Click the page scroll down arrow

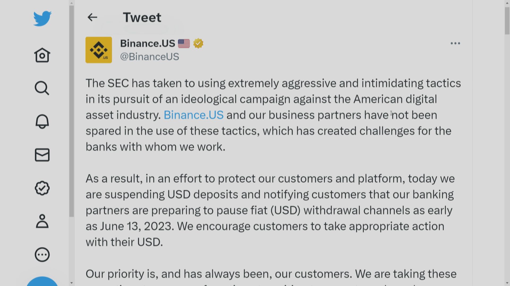(507, 283)
